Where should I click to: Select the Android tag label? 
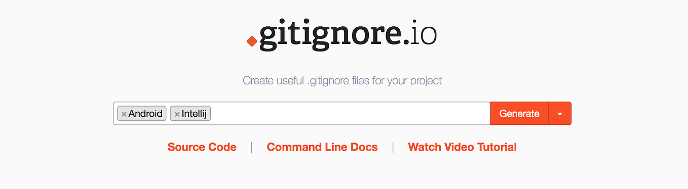pos(145,114)
